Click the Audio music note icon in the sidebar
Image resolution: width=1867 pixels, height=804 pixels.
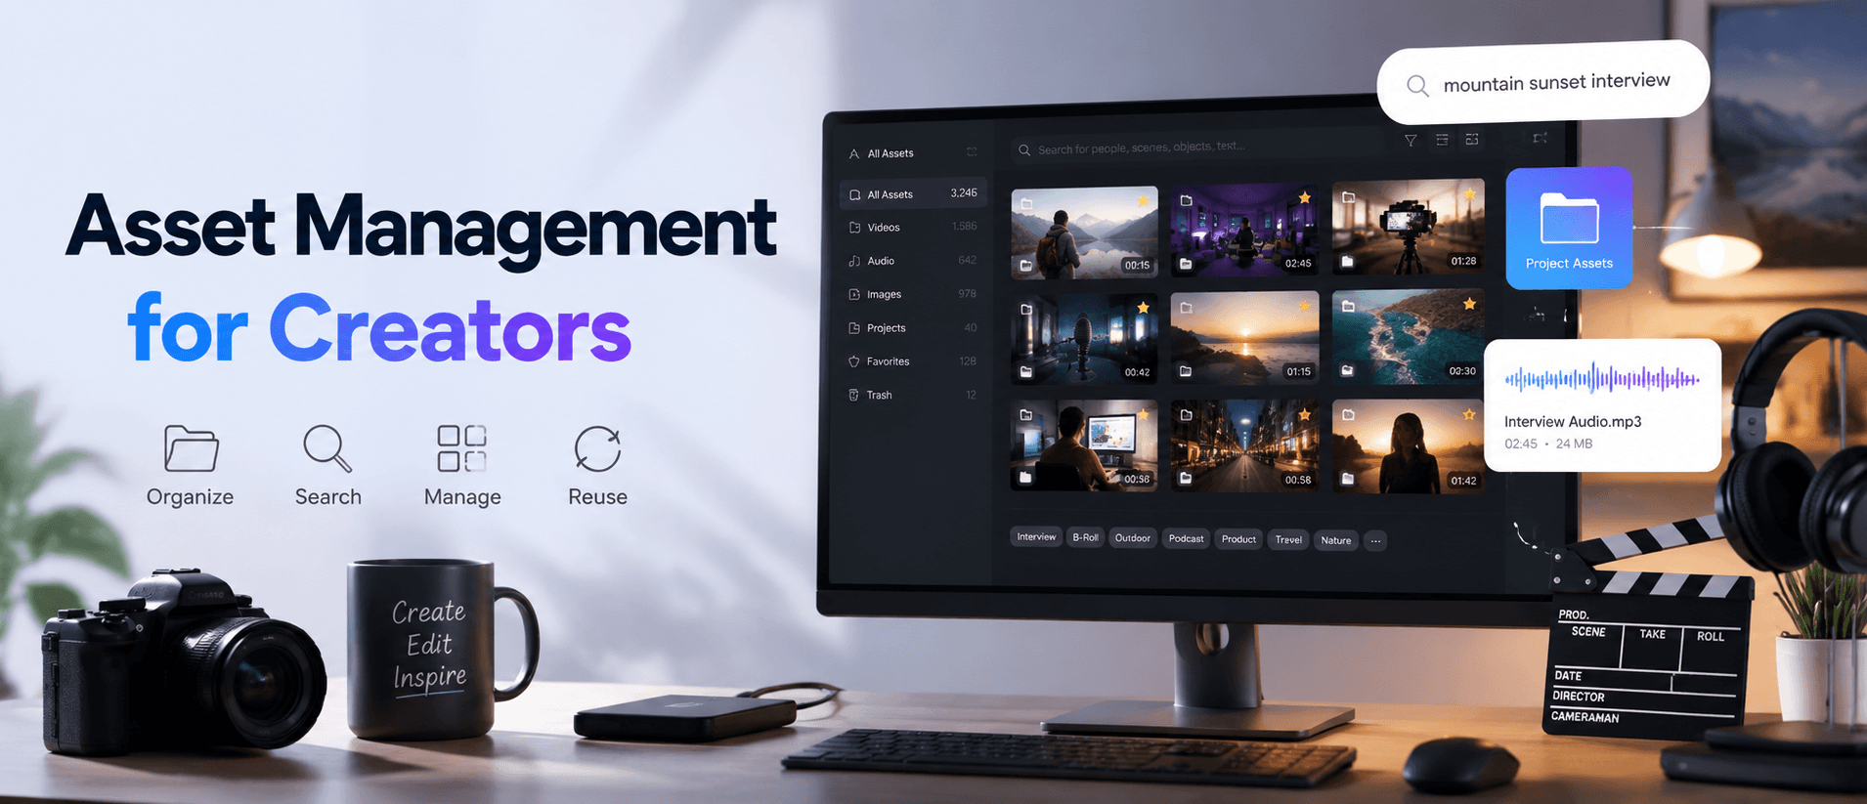[x=854, y=261]
